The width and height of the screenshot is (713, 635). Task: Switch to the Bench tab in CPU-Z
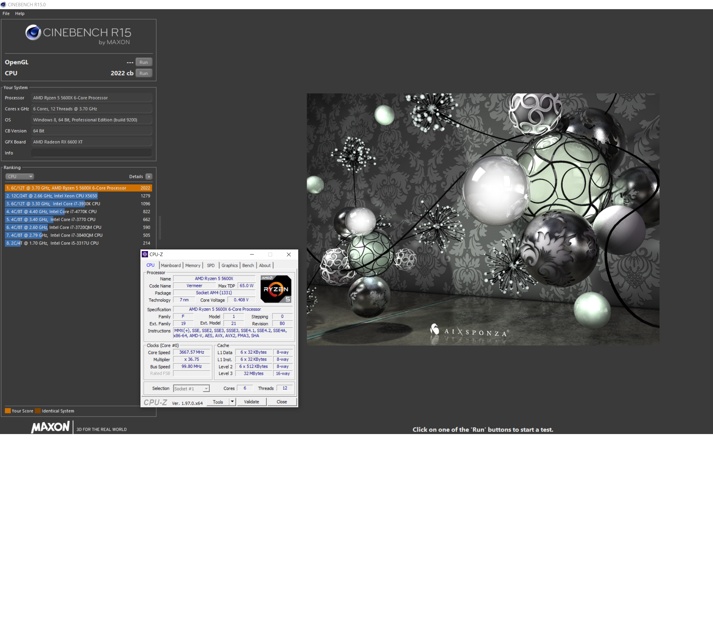tap(248, 266)
